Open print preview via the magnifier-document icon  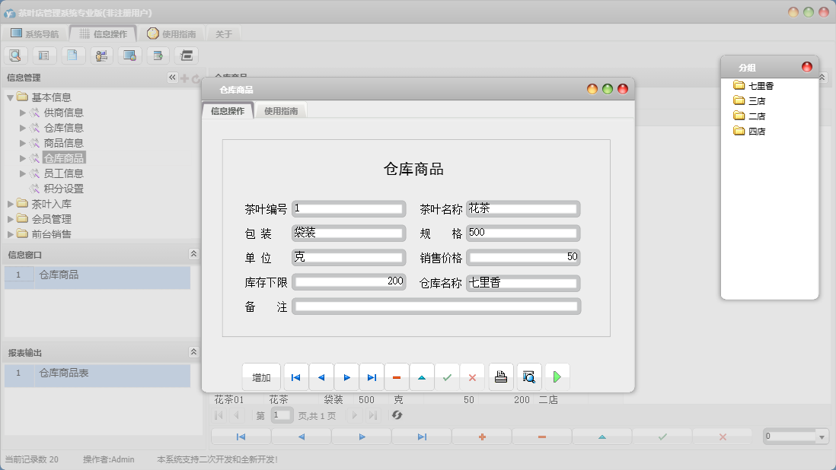[528, 376]
